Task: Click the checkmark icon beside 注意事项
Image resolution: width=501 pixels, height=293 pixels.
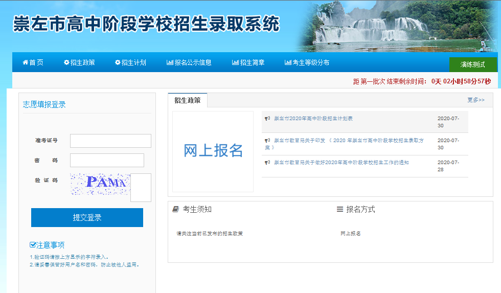Action: tap(33, 245)
